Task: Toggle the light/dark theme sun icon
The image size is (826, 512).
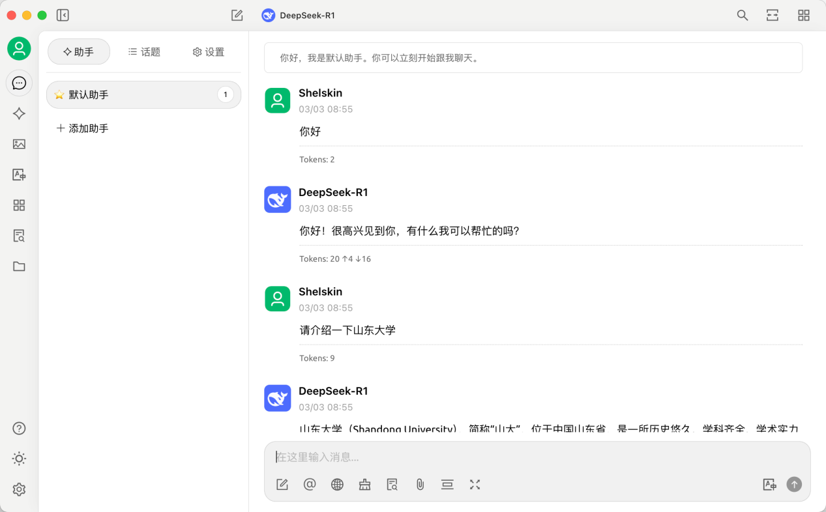Action: pos(19,459)
